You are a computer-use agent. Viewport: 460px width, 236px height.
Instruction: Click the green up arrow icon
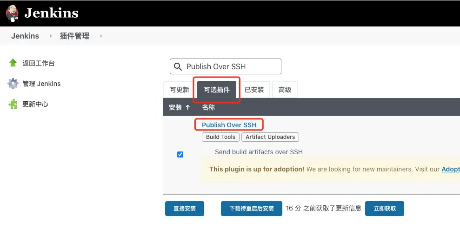(x=13, y=63)
